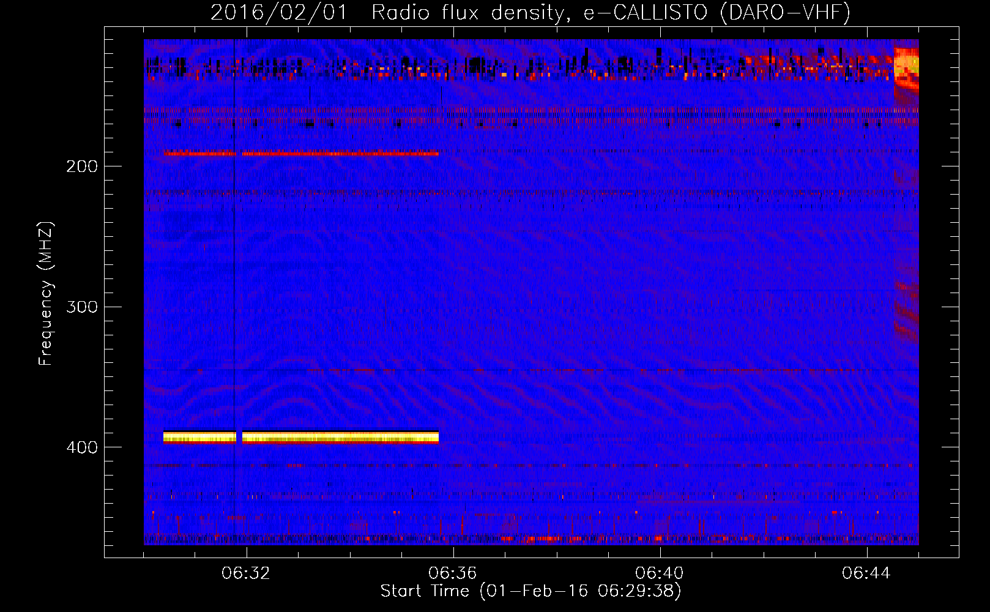Click the dark vertical line in the spectrogram
The width and height of the screenshot is (990, 612).
234,292
